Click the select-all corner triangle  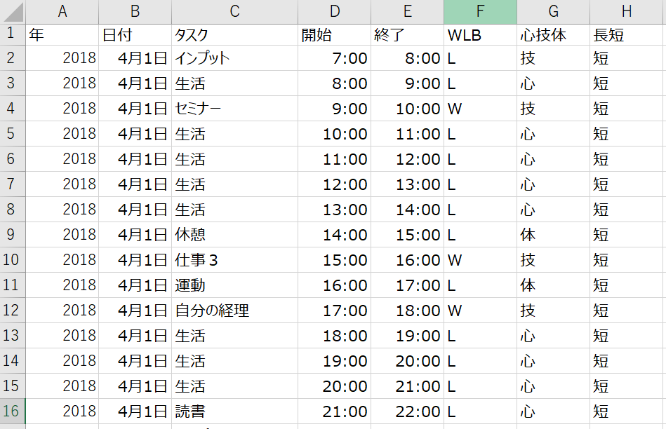[x=13, y=11]
